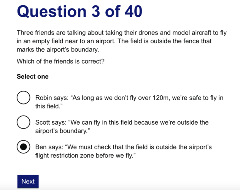Click the 'Select one' label
The width and height of the screenshot is (240, 190).
tap(33, 76)
